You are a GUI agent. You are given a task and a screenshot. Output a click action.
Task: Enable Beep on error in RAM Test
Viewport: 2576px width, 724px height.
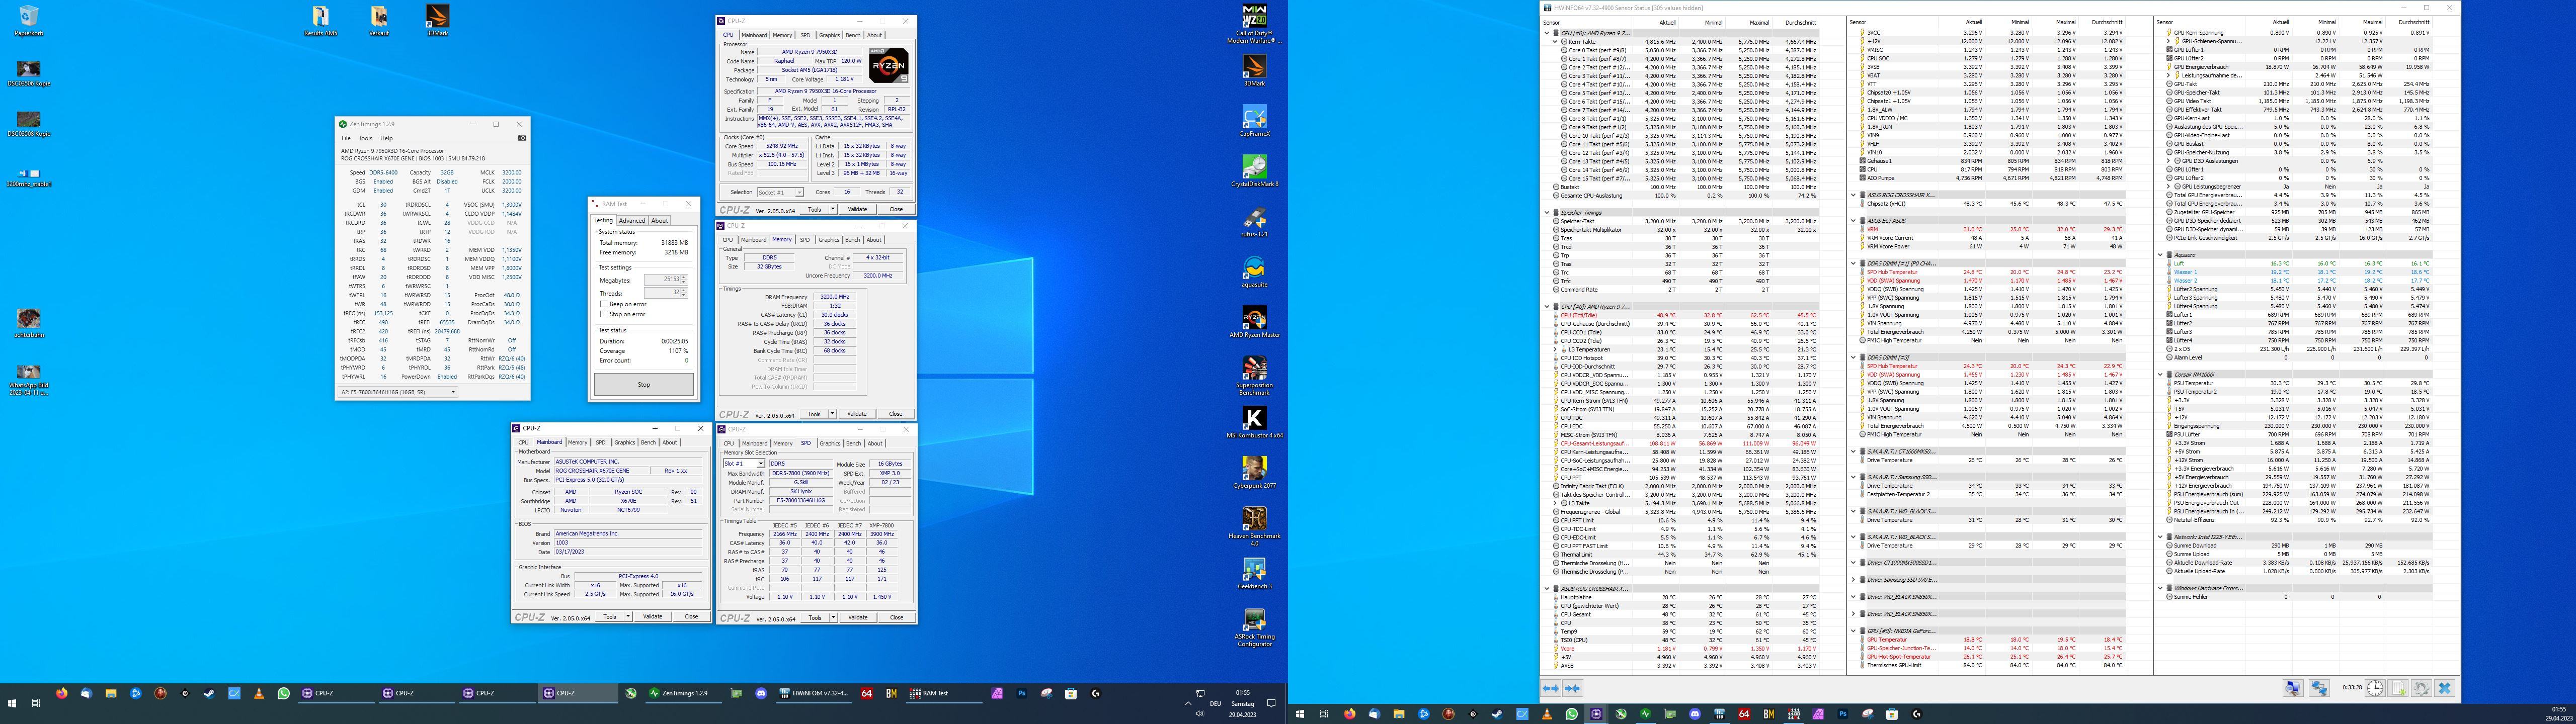pos(604,304)
